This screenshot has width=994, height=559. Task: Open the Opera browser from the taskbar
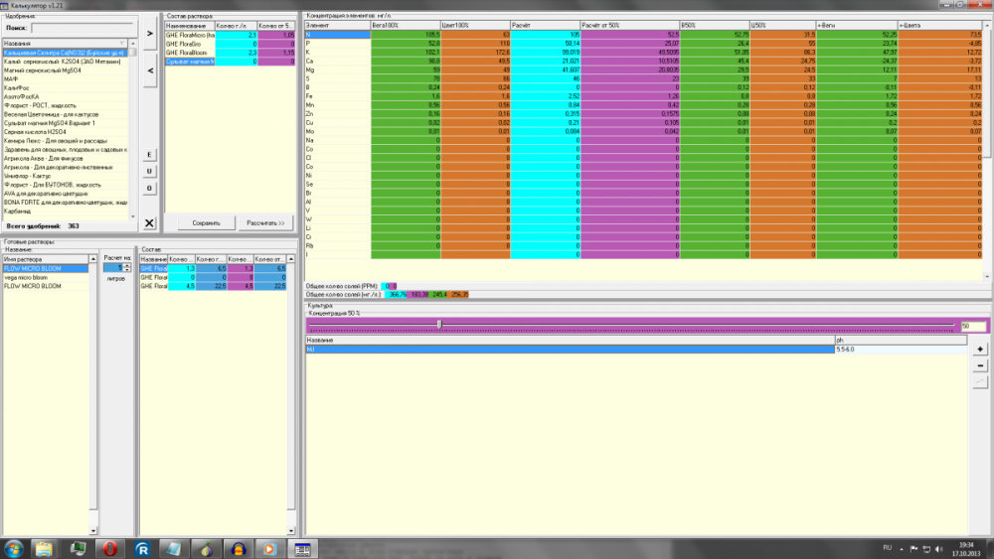coord(110,549)
